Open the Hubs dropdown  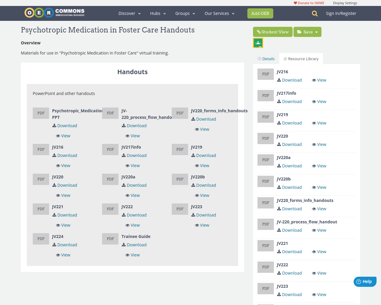[158, 13]
